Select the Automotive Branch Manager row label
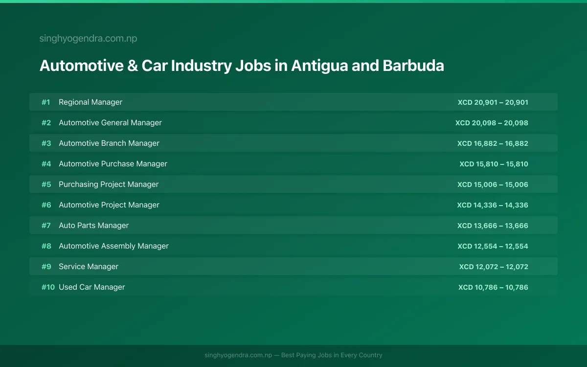The width and height of the screenshot is (587, 367). click(109, 143)
